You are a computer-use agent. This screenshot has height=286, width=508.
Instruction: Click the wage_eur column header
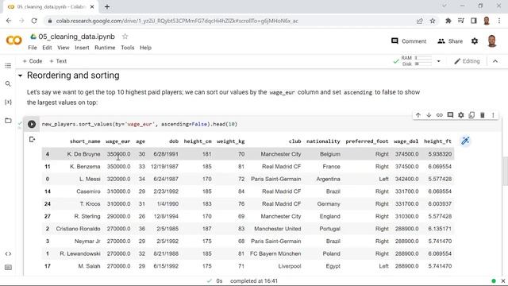pyautogui.click(x=118, y=141)
